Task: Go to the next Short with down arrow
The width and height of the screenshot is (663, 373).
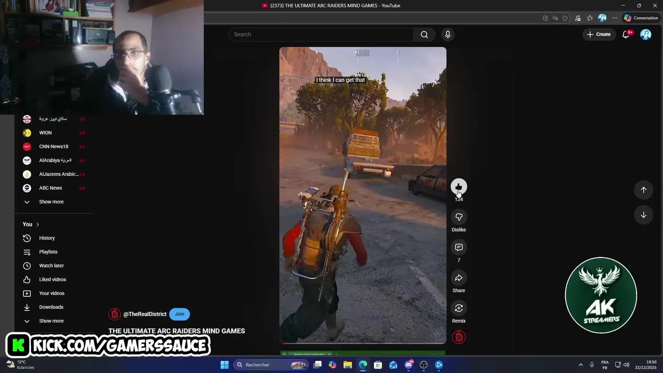Action: click(x=643, y=215)
